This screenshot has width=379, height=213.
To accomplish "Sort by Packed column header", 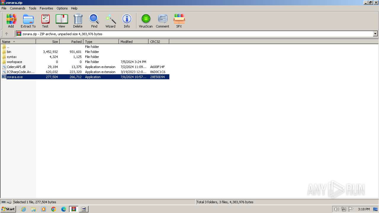I will click(x=72, y=42).
